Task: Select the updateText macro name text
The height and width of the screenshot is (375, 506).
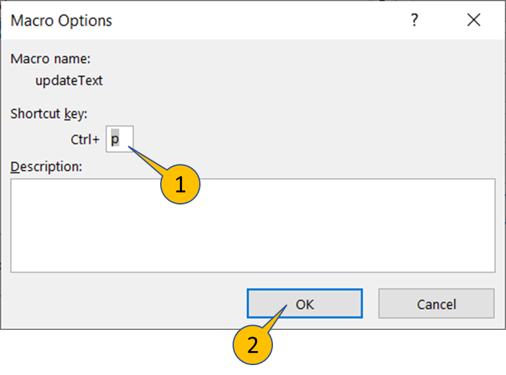Action: 69,81
